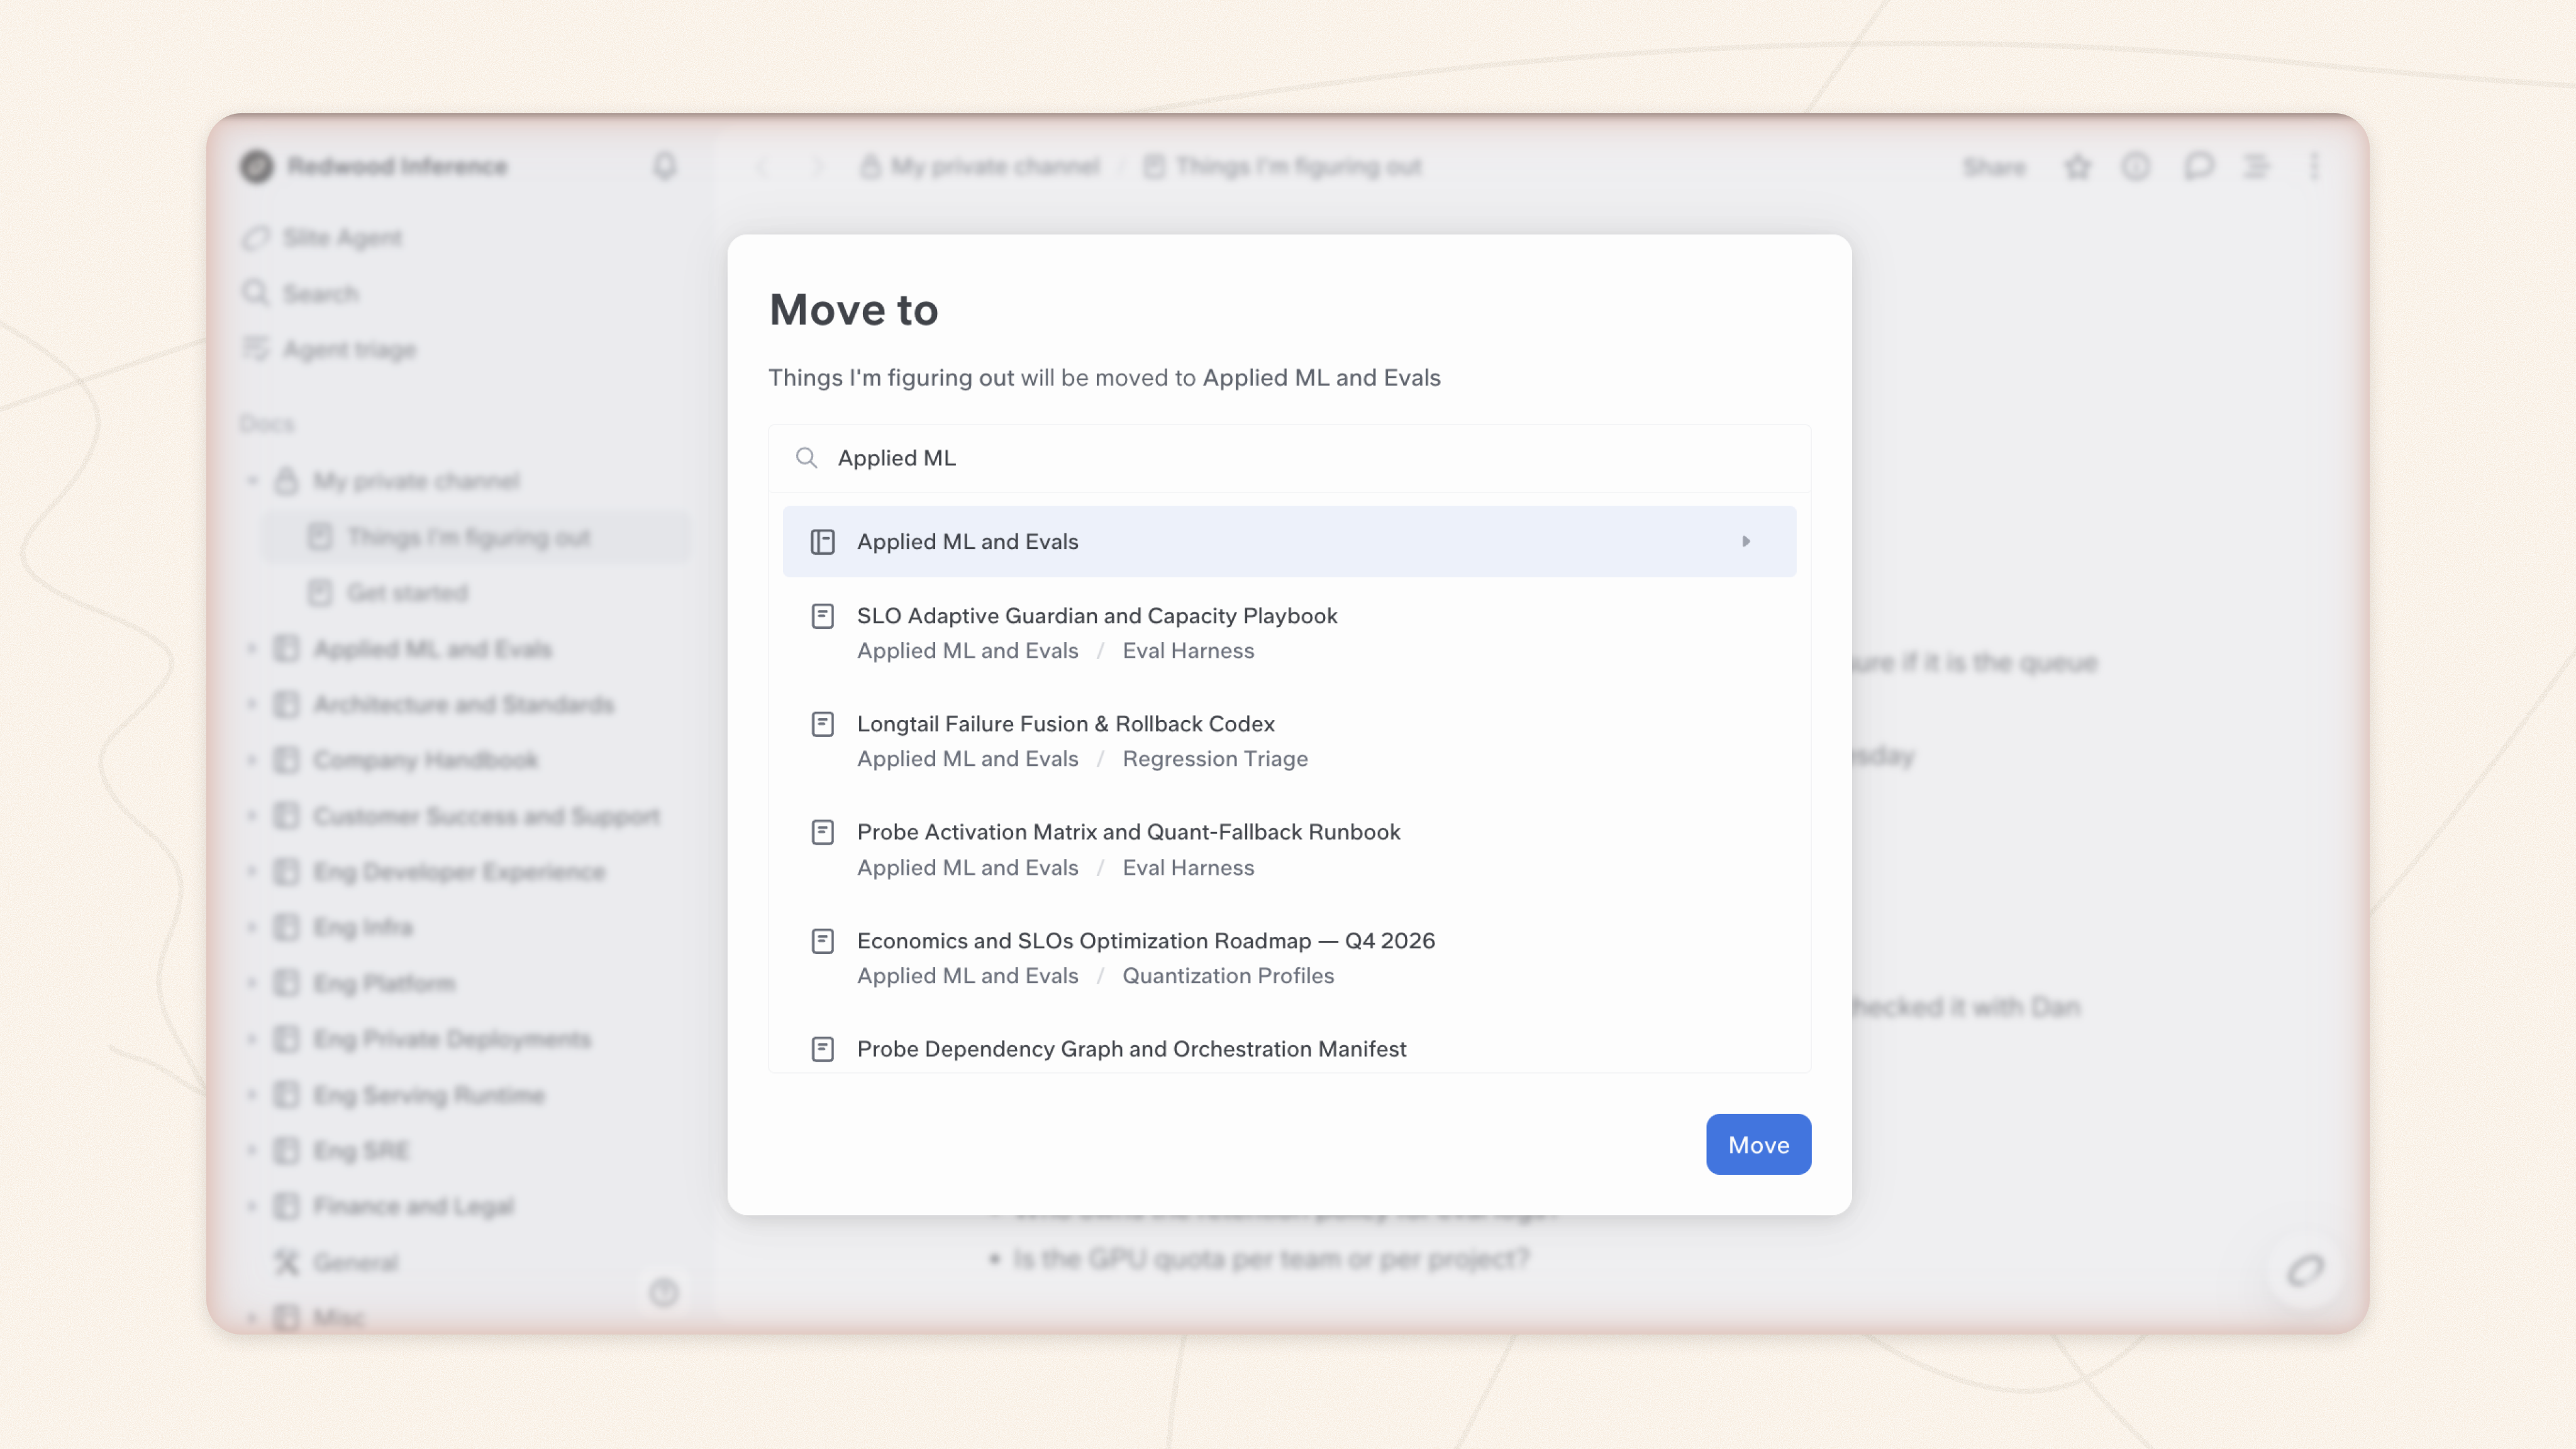Select Probe Activation Matrix and Quant-Fallback Runbook
This screenshot has width=2576, height=1449.
pos(1289,849)
